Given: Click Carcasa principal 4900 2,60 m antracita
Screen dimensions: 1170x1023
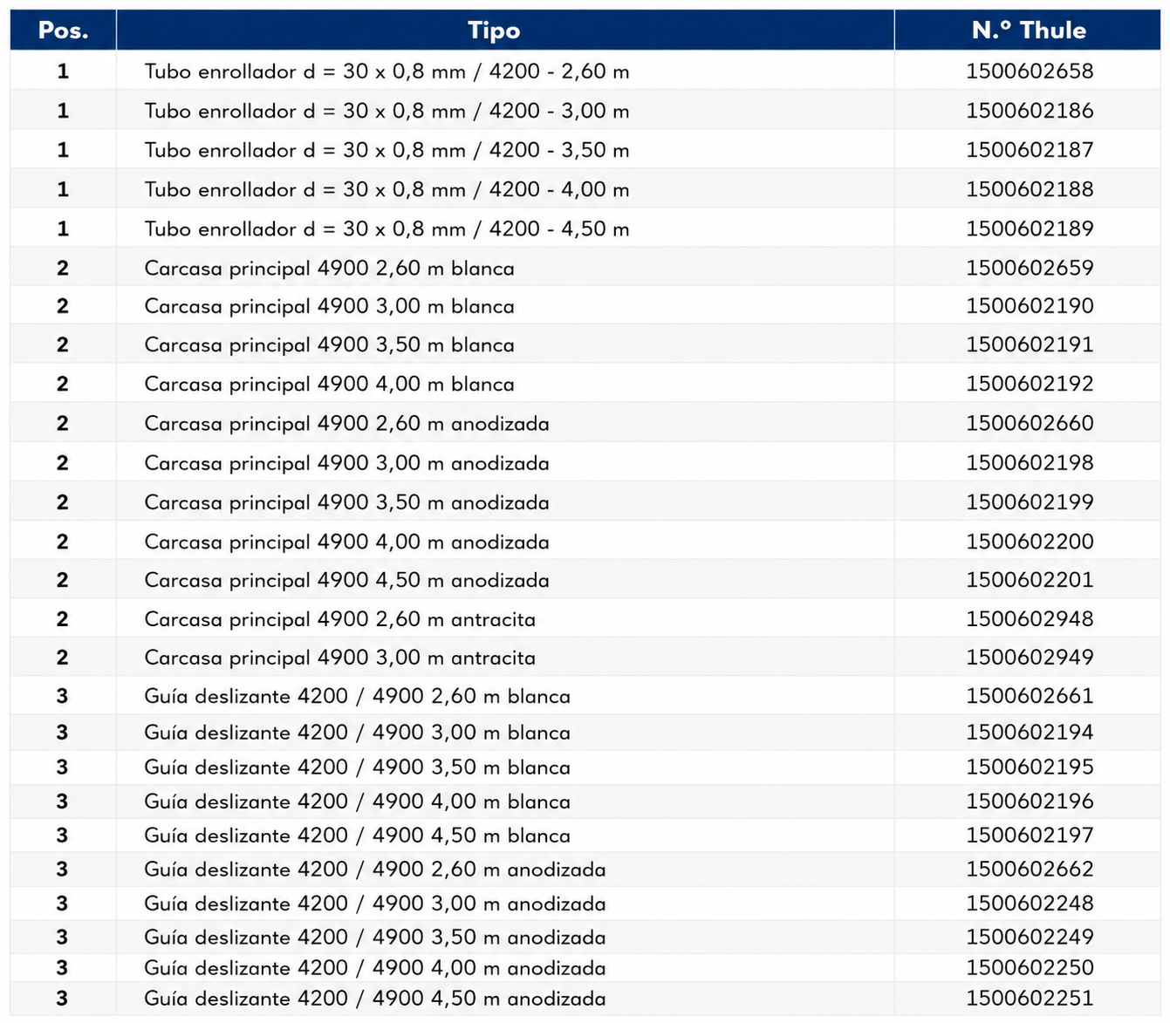Looking at the screenshot, I should tap(340, 620).
